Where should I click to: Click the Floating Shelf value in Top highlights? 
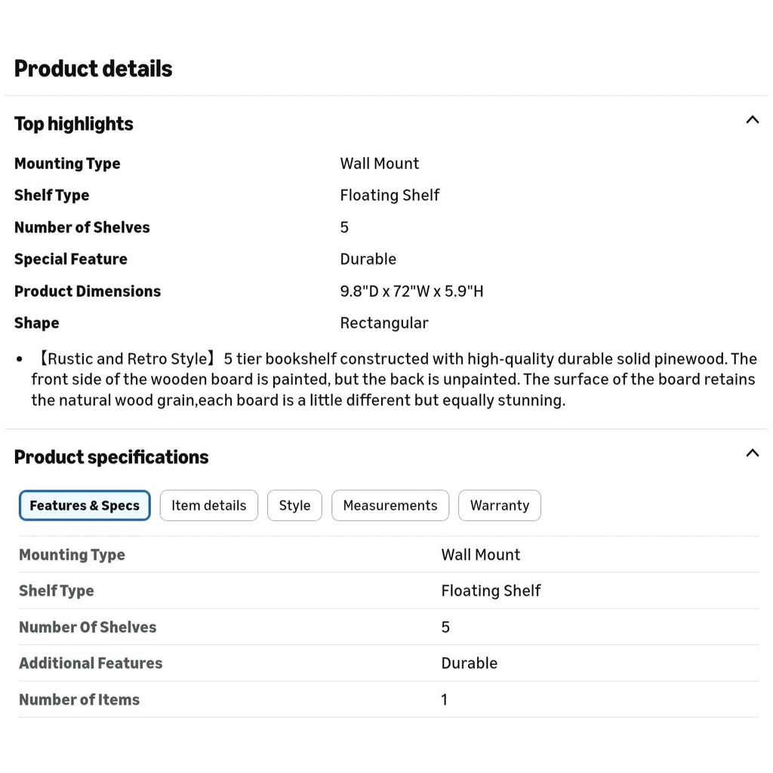point(390,196)
